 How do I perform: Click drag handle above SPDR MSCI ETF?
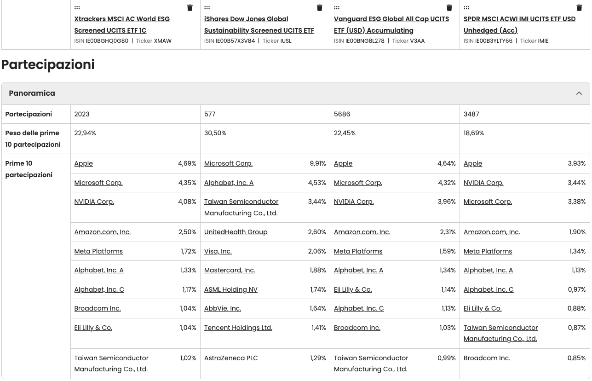click(x=466, y=8)
